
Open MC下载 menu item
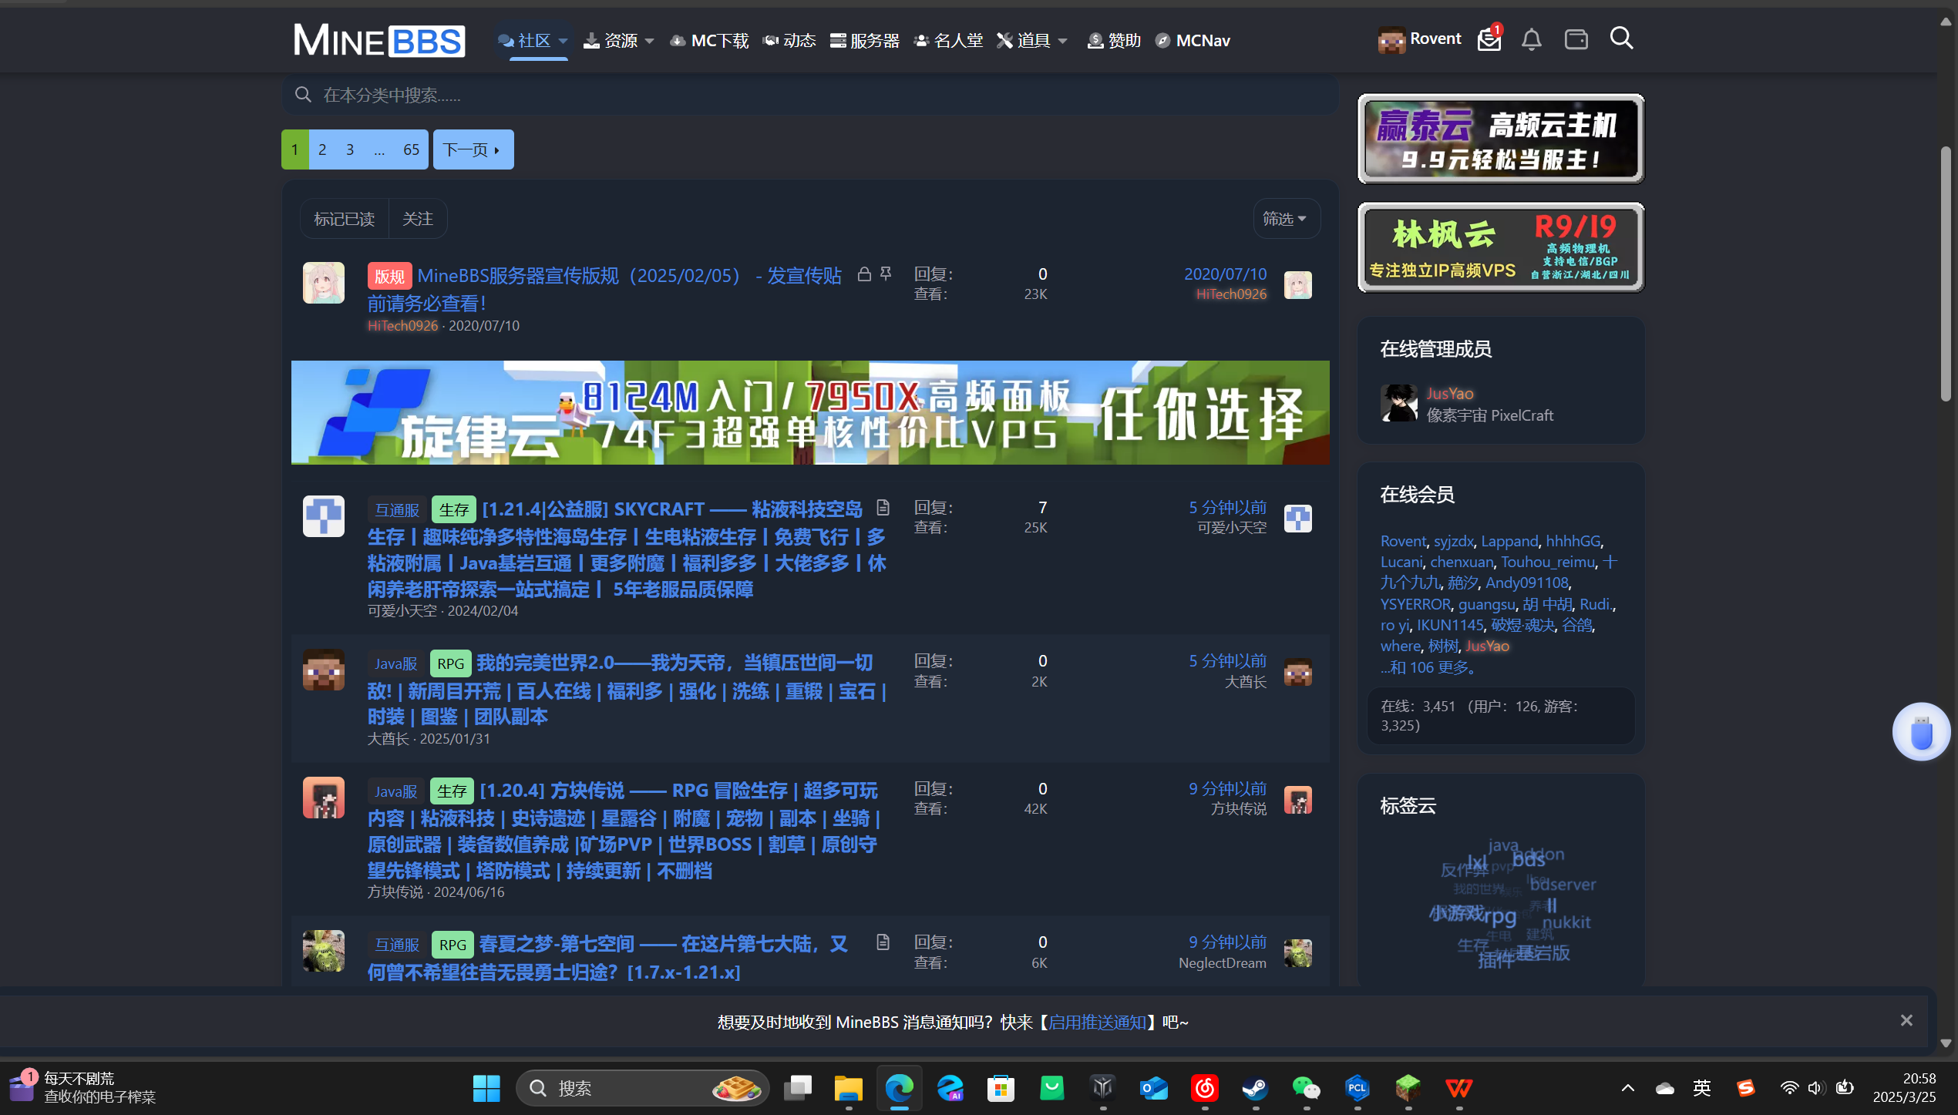coord(709,40)
